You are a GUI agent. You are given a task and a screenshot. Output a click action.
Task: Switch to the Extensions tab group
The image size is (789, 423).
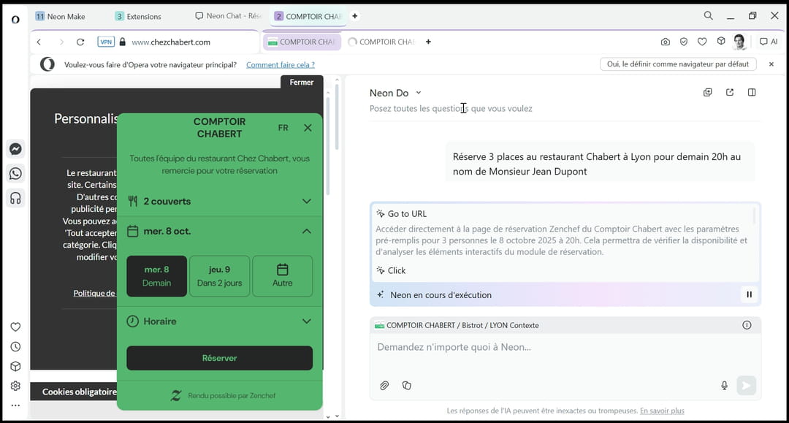coord(139,16)
